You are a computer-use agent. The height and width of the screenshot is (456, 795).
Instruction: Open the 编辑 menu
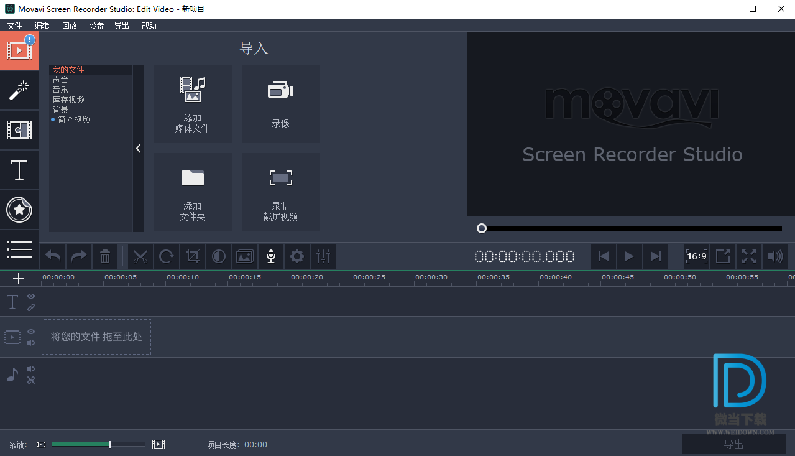42,26
